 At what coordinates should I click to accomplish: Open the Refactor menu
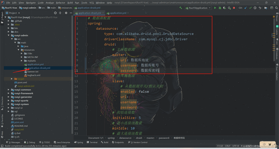(x=60, y=3)
